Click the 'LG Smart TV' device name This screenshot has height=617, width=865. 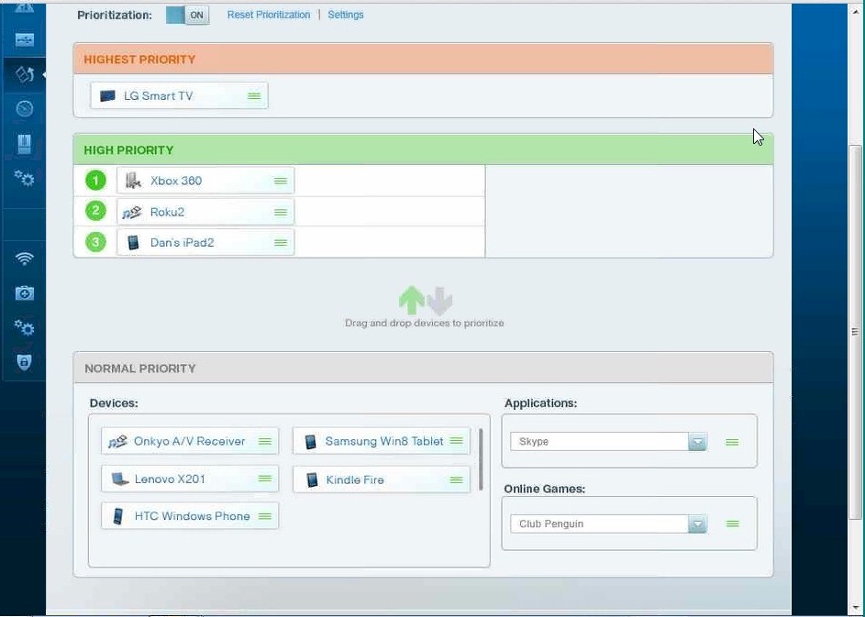pos(159,96)
